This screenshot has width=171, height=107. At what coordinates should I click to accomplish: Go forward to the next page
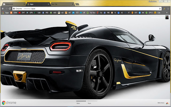coord(6,9)
